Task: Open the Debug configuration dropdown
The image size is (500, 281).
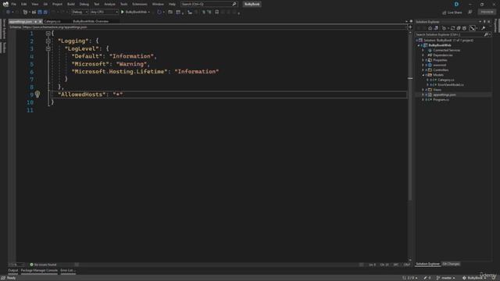Action: 80,12
